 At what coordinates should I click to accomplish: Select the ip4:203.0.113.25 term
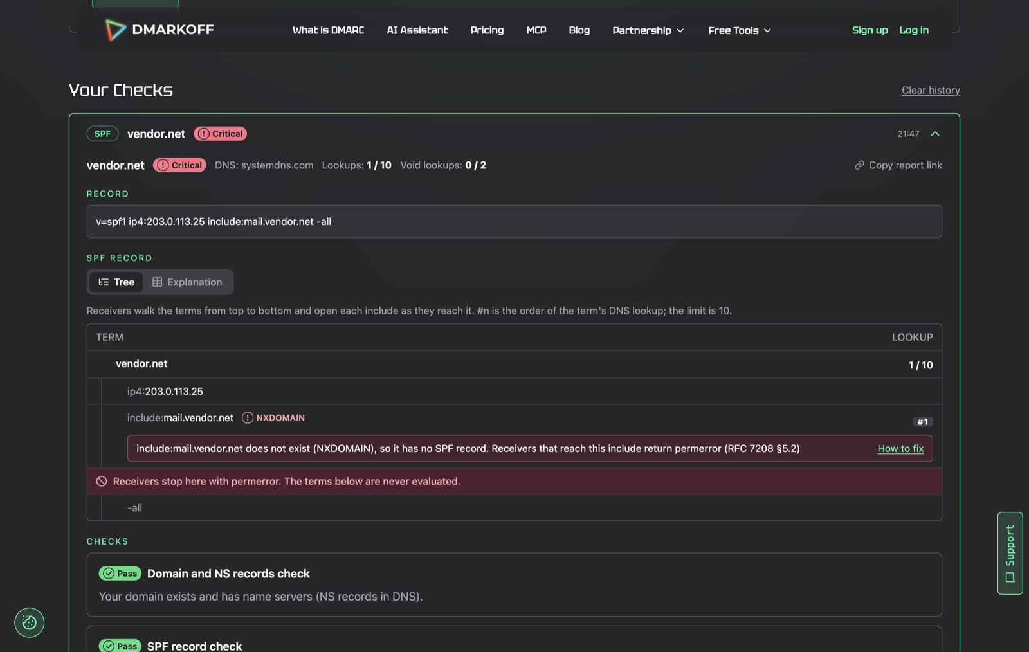pyautogui.click(x=165, y=391)
